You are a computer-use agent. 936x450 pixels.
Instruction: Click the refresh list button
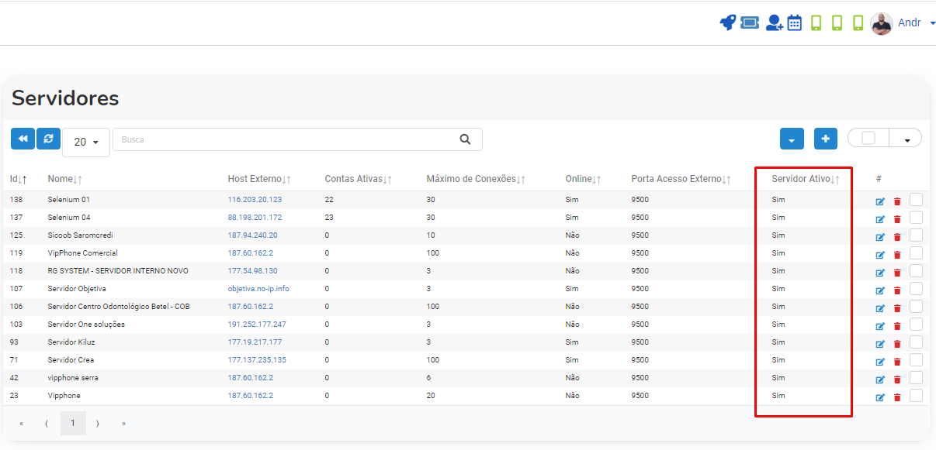[x=48, y=139]
